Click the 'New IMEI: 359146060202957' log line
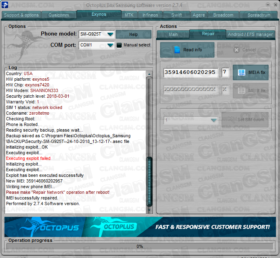This screenshot has width=280, height=258. pos(34,181)
